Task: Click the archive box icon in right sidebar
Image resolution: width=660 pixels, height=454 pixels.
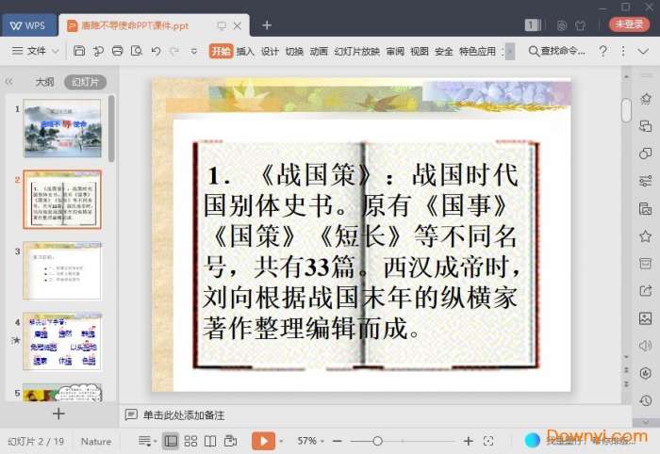Action: (x=645, y=263)
